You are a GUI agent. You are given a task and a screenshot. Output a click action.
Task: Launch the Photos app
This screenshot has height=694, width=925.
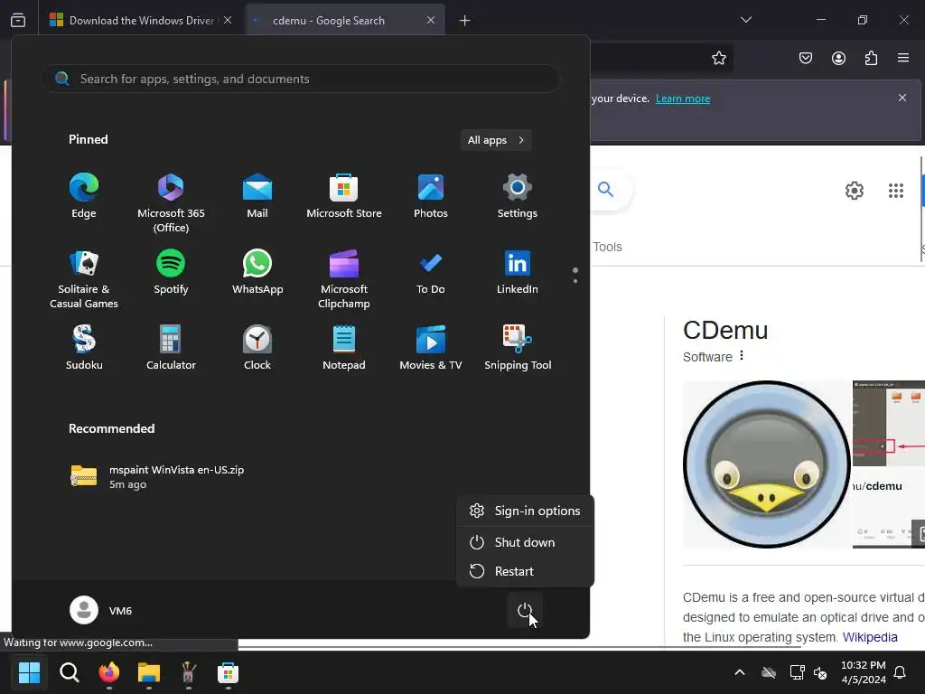[431, 196]
